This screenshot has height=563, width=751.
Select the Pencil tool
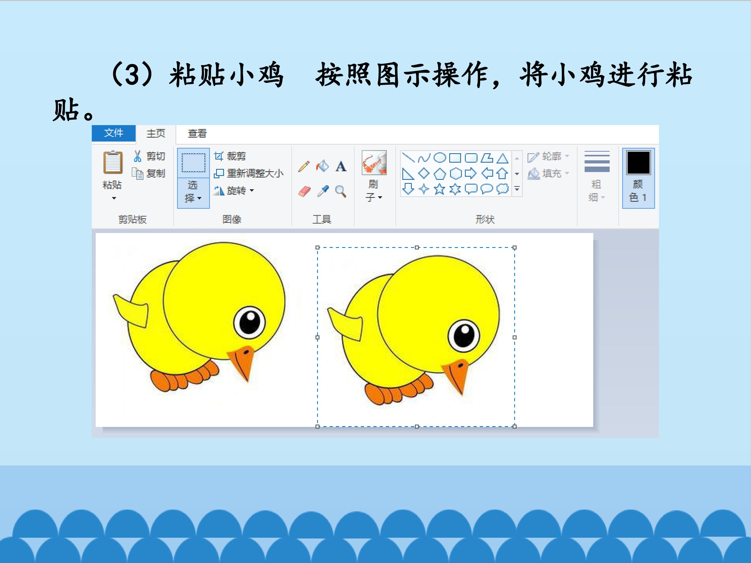pos(304,166)
